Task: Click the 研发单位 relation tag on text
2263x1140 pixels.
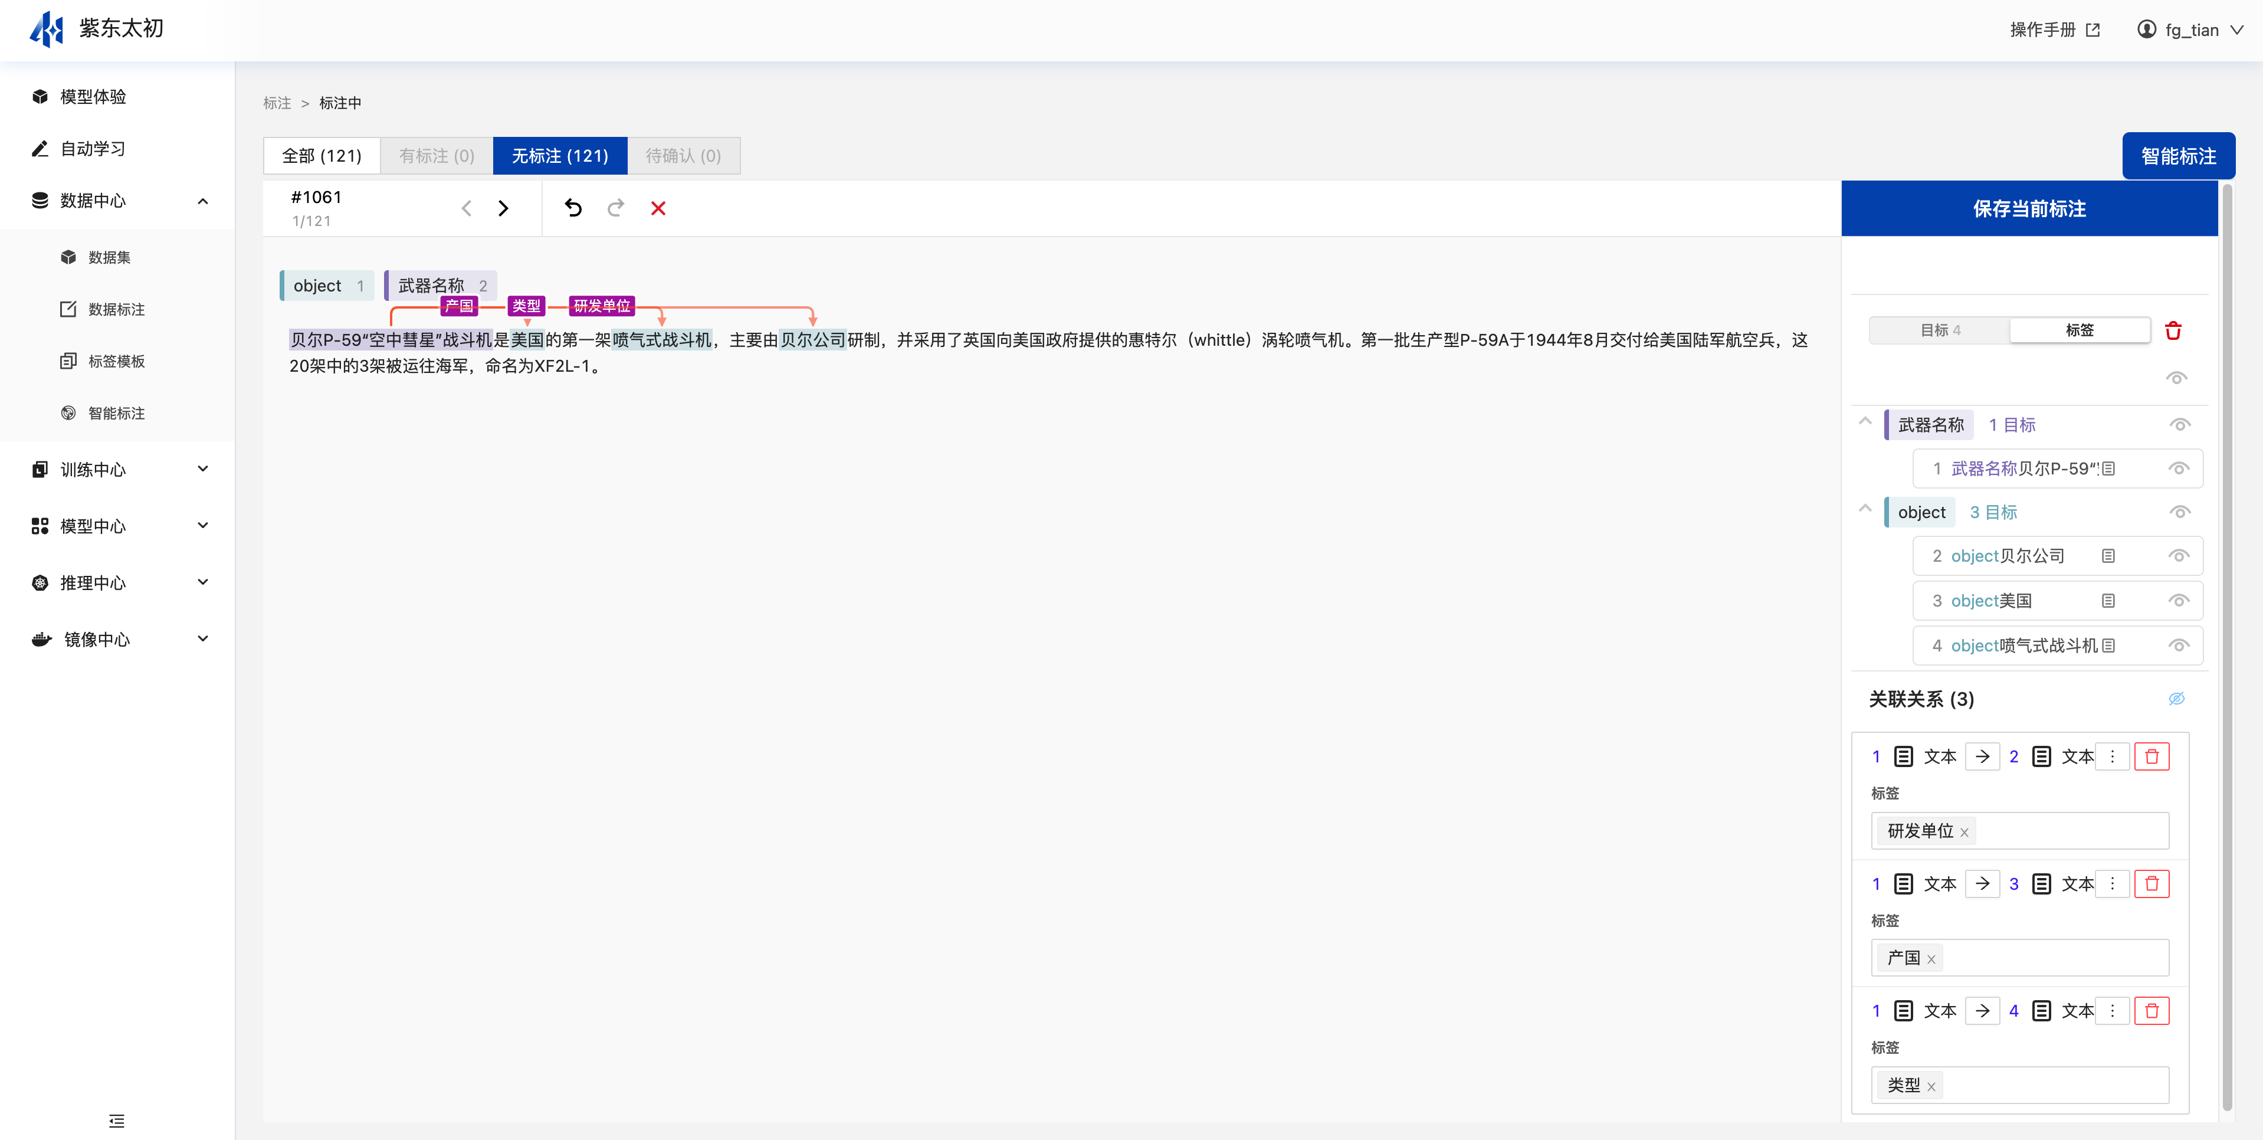Action: (x=602, y=306)
